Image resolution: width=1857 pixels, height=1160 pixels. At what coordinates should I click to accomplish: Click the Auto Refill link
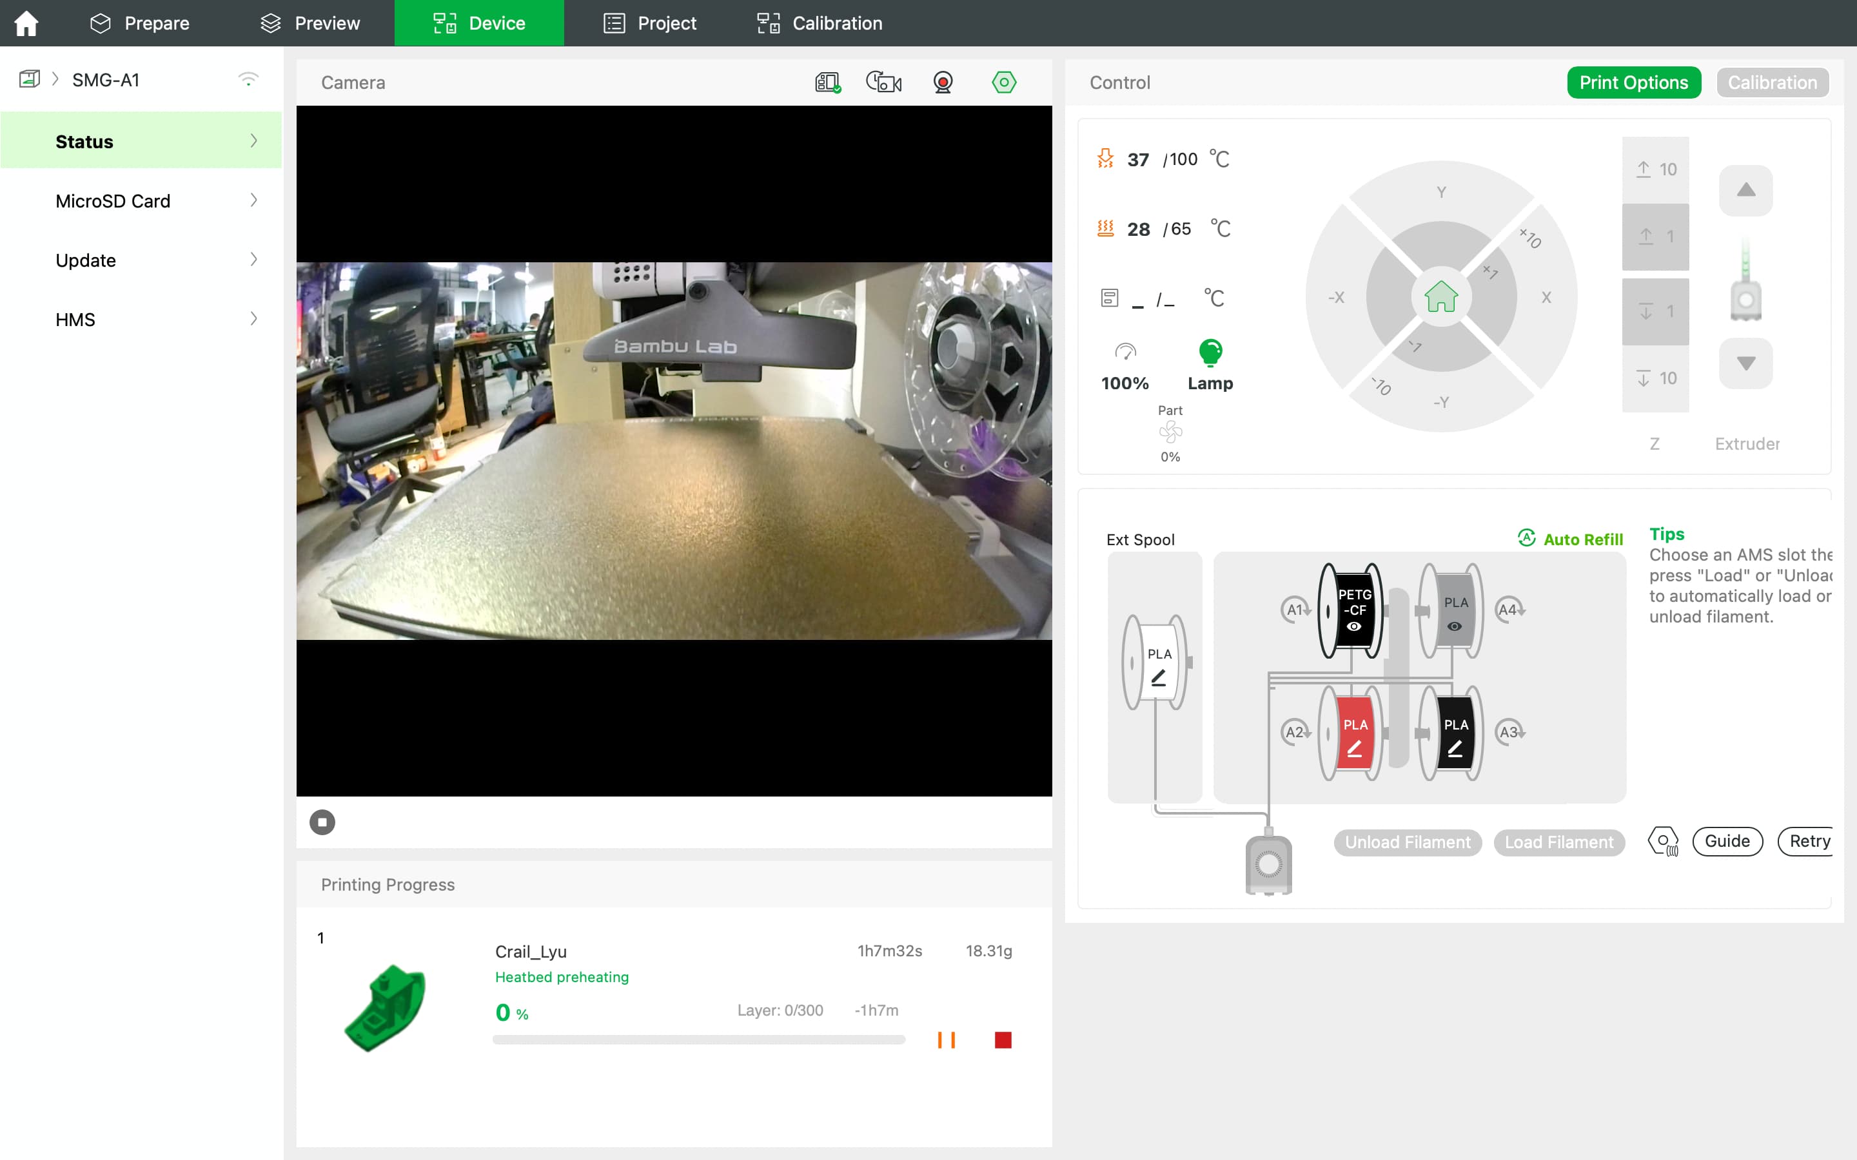(x=1570, y=539)
